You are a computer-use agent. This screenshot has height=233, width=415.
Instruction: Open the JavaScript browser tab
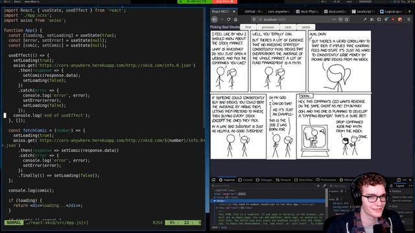point(364,12)
